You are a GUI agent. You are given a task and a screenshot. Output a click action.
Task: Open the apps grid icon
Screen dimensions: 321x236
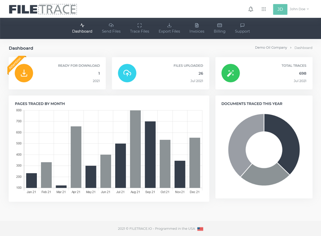[264, 9]
